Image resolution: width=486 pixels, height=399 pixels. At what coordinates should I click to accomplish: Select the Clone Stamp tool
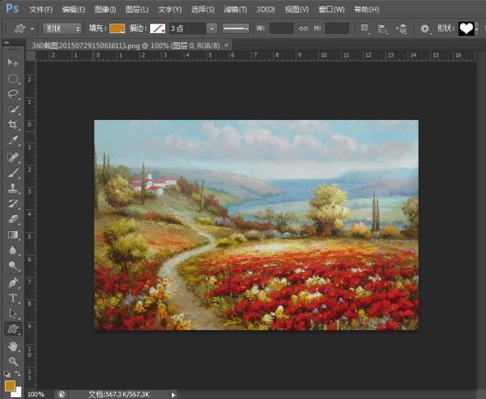pyautogui.click(x=13, y=188)
